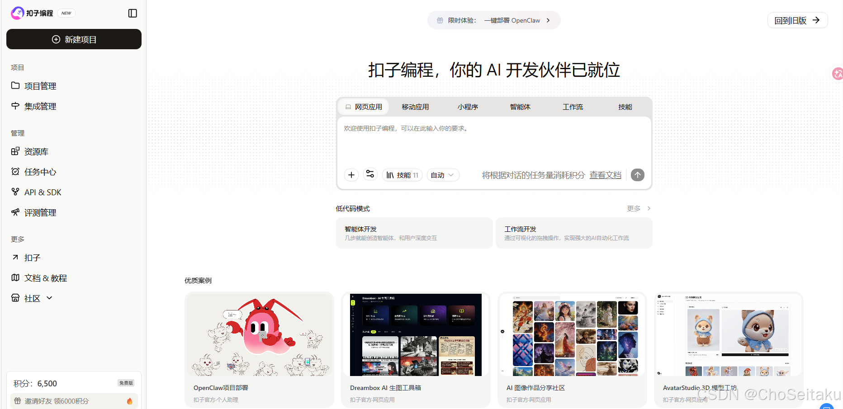Click the 免费版 badge
Image resolution: width=843 pixels, height=409 pixels.
coord(126,383)
